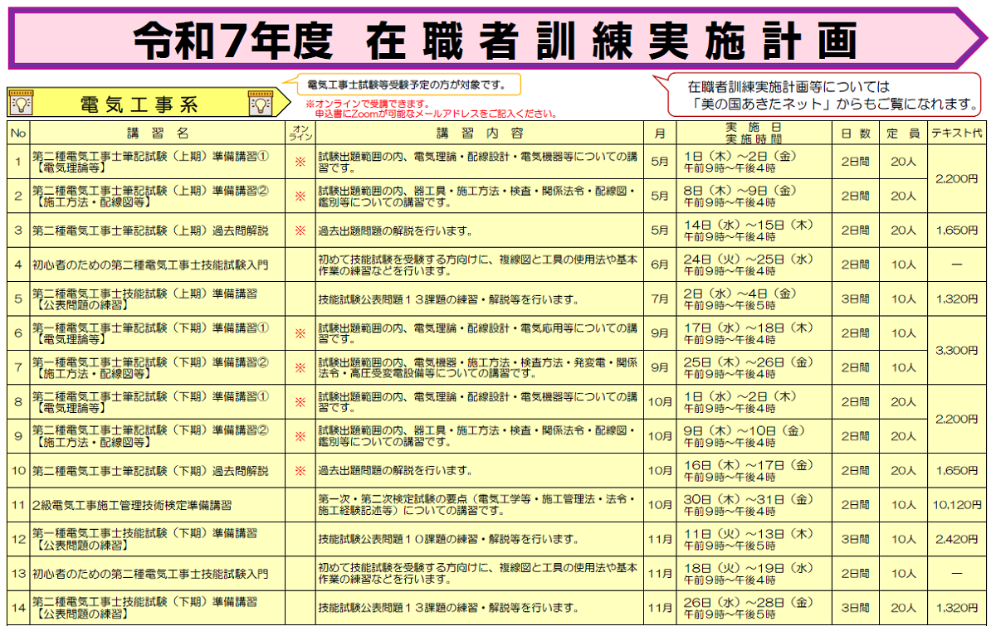Select 第二種電気工事士筆記試験（下期）準備講習① in row 8
This screenshot has height=631, width=996.
pyautogui.click(x=151, y=396)
